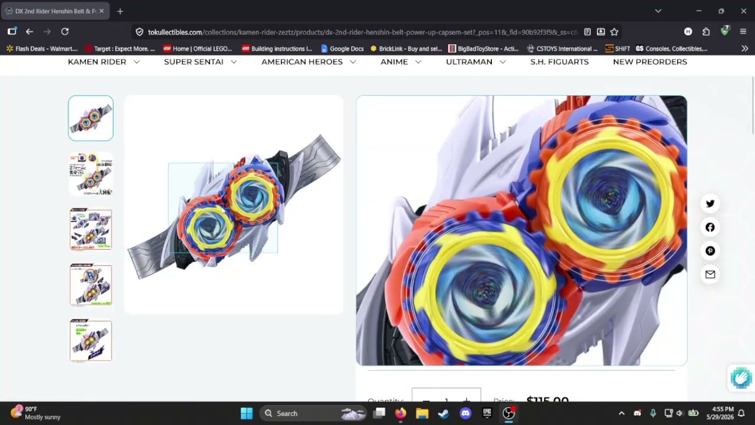Open Task View on the taskbar
Image resolution: width=755 pixels, height=425 pixels.
click(380, 413)
